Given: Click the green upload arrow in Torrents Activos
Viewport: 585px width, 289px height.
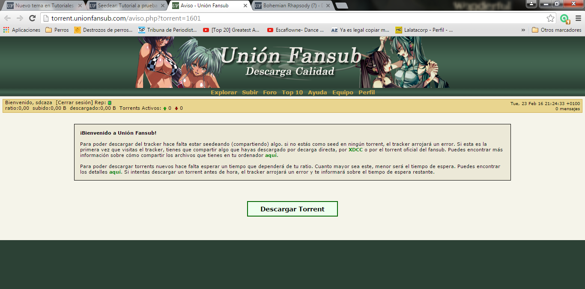Looking at the screenshot, I should (165, 108).
